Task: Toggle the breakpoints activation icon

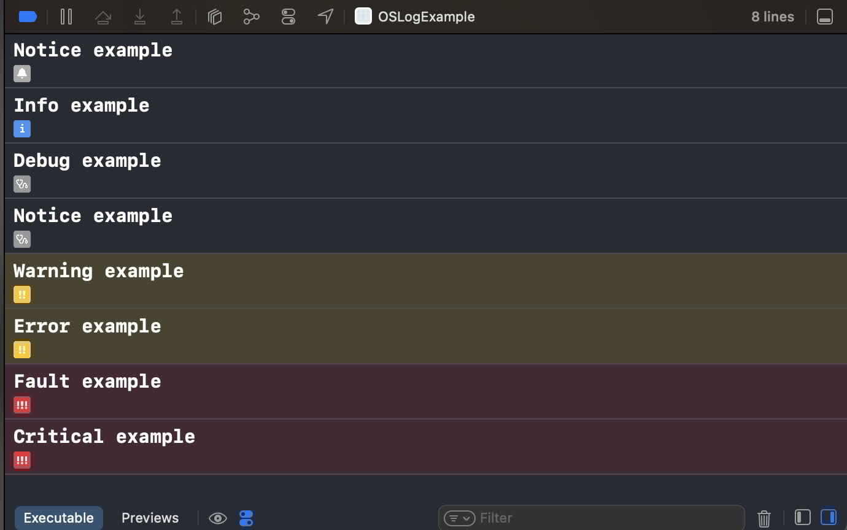Action: (28, 17)
